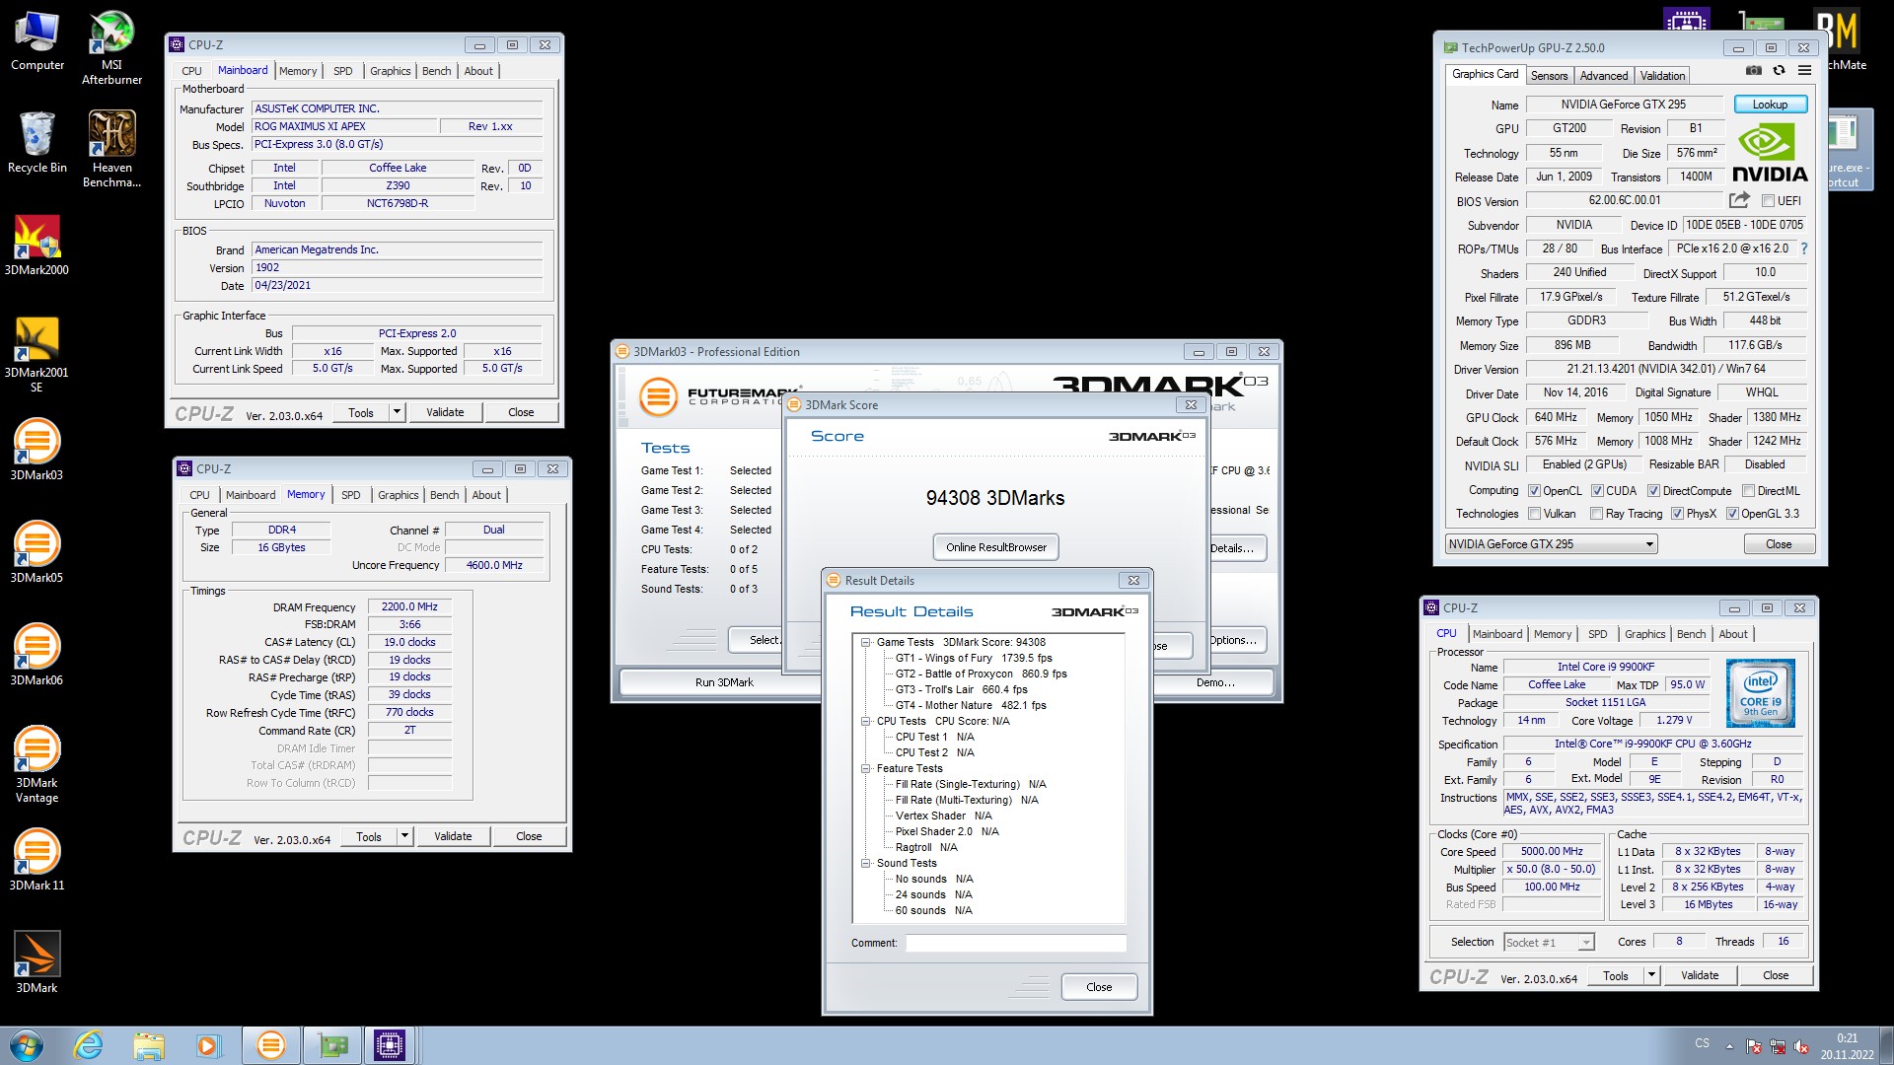1894x1065 pixels.
Task: Open the Validation tab in GPU-Z
Action: click(x=1662, y=76)
